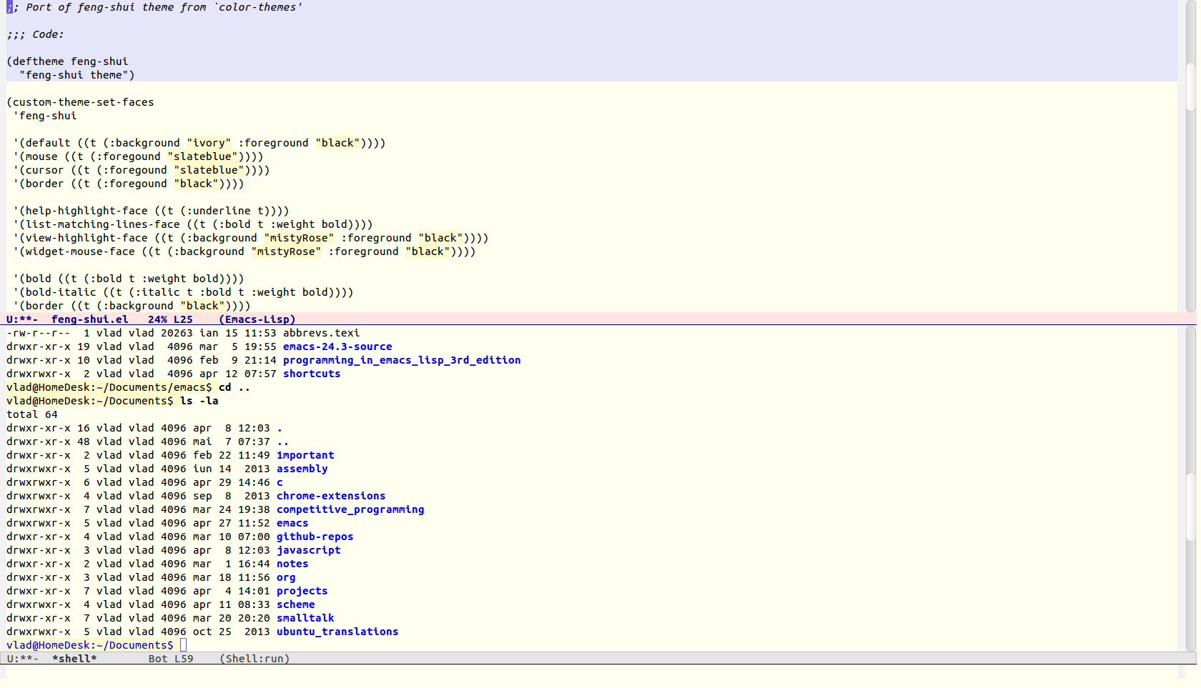This screenshot has width=1201, height=688.
Task: Click the important directory entry
Action: click(305, 455)
